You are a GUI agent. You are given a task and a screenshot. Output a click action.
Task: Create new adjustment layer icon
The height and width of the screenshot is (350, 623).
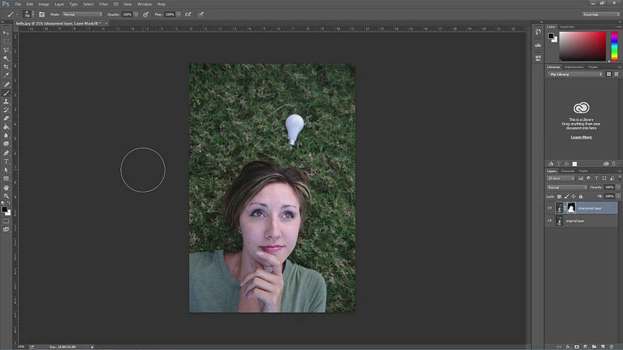585,346
